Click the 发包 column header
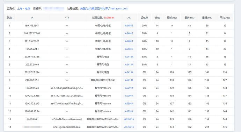 (x=157, y=18)
